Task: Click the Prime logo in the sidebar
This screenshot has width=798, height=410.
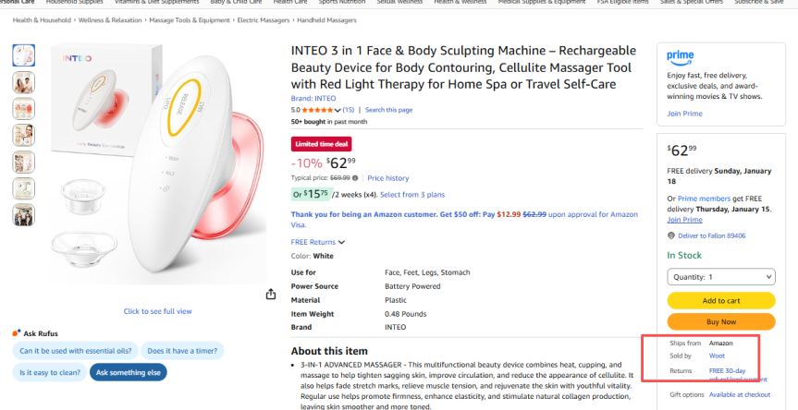Action: click(x=680, y=56)
